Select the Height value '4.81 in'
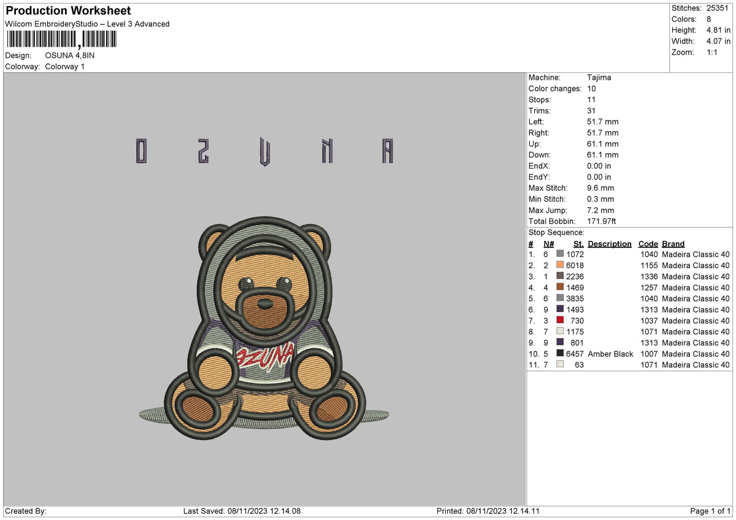This screenshot has height=520, width=736. pos(718,30)
